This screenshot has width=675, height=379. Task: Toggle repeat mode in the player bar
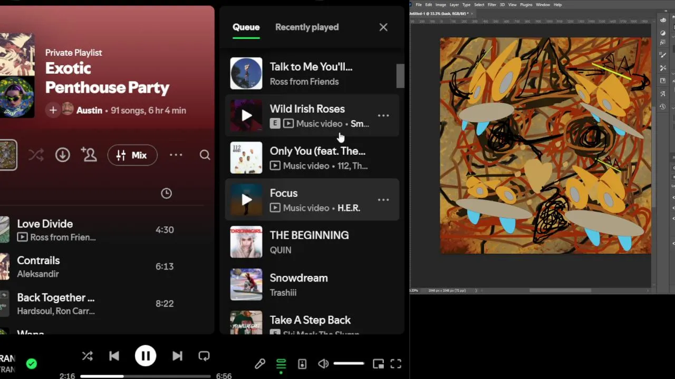204,356
